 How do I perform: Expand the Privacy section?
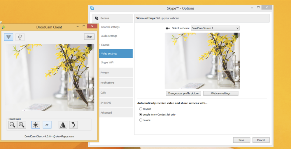pyautogui.click(x=116, y=73)
